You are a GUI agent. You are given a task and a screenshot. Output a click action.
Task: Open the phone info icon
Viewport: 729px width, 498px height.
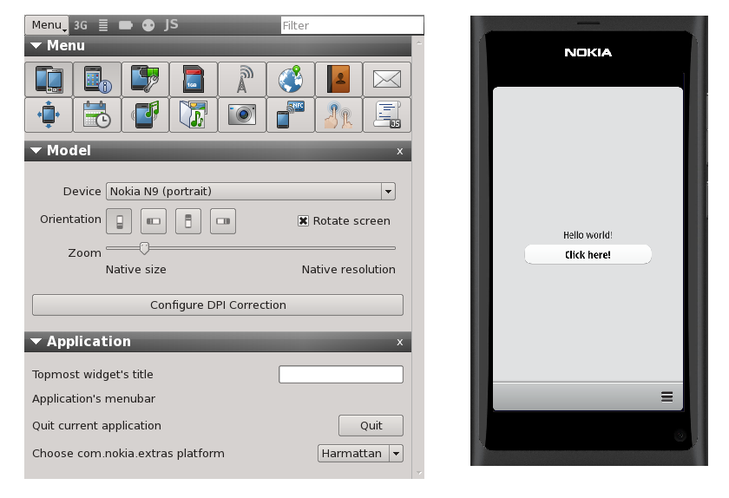coord(97,80)
